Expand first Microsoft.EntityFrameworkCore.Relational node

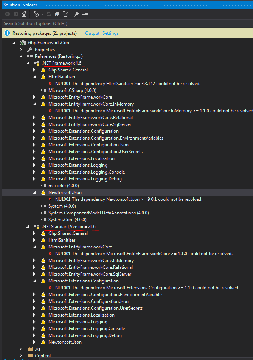[34, 118]
